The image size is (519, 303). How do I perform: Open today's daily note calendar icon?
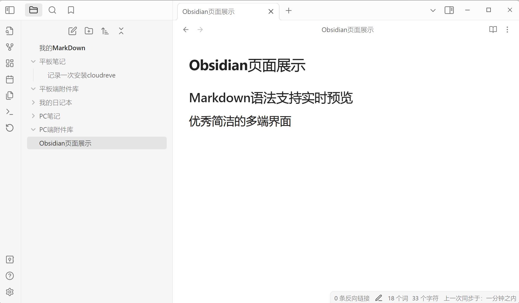coord(10,79)
